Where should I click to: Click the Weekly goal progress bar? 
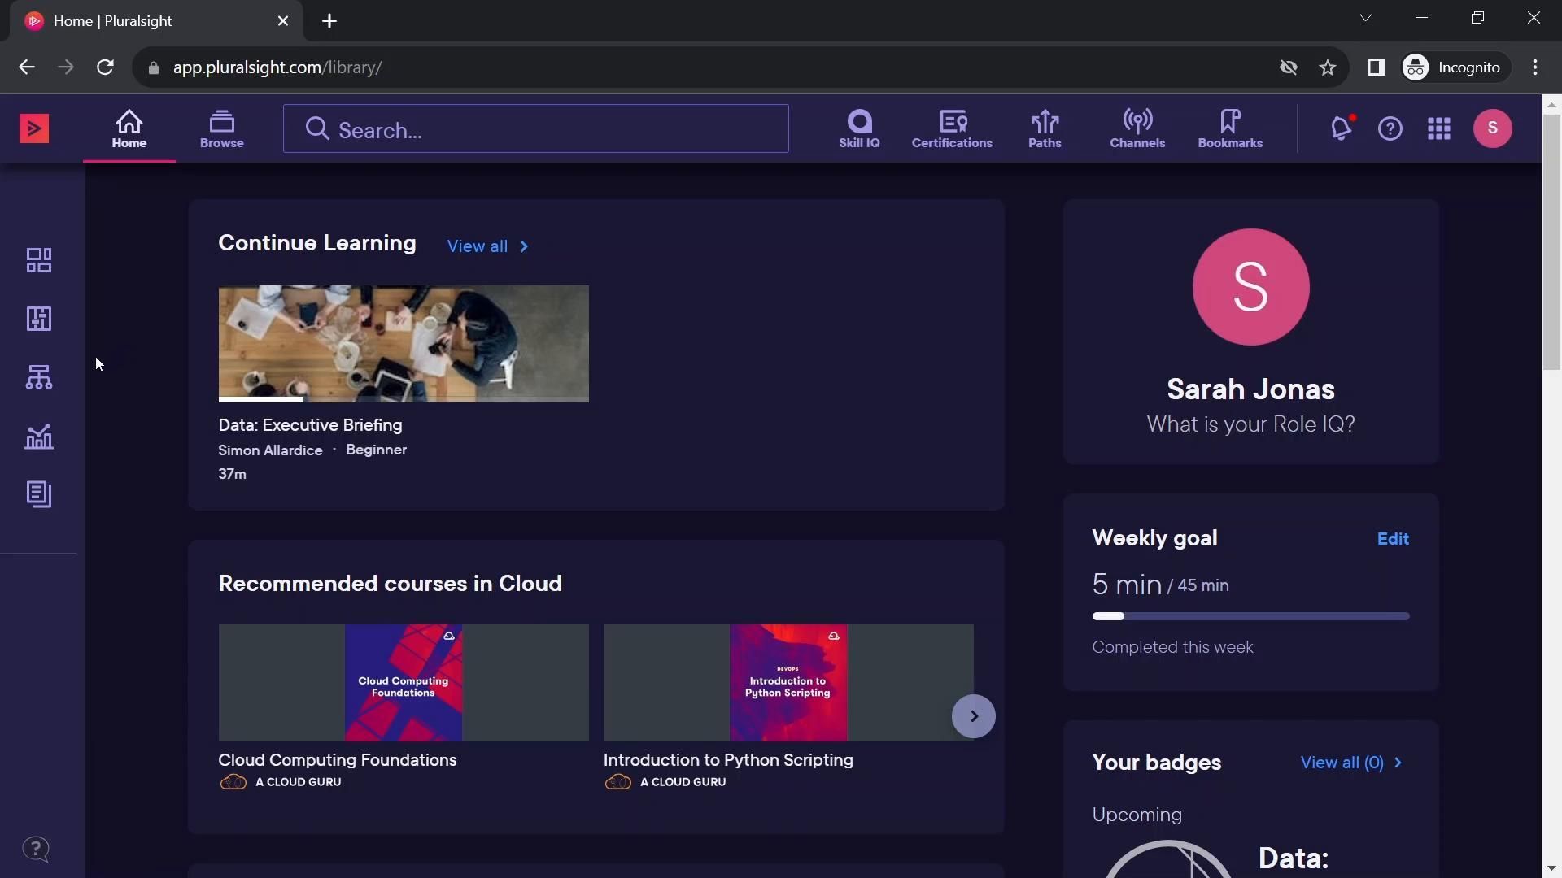point(1250,616)
